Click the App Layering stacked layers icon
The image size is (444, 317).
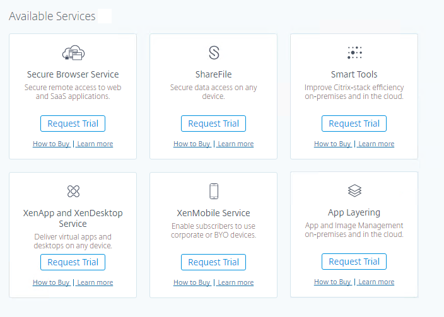coord(354,190)
